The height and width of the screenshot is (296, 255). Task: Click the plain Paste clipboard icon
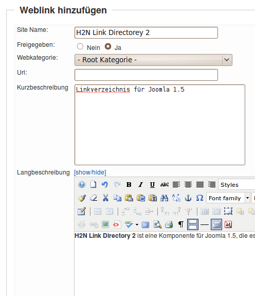click(129, 198)
